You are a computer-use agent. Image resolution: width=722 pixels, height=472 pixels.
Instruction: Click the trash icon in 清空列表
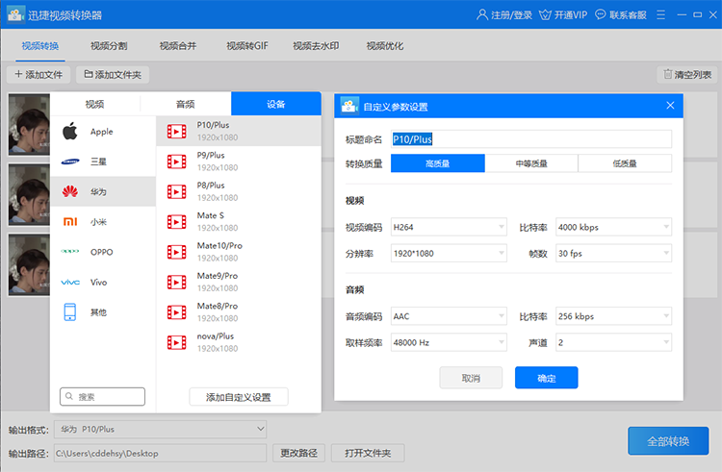tap(667, 74)
